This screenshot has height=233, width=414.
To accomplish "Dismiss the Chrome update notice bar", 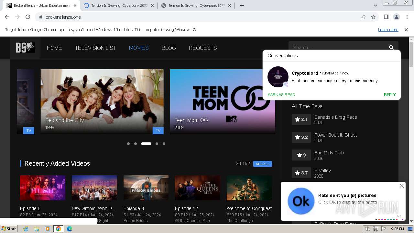I will [x=406, y=29].
